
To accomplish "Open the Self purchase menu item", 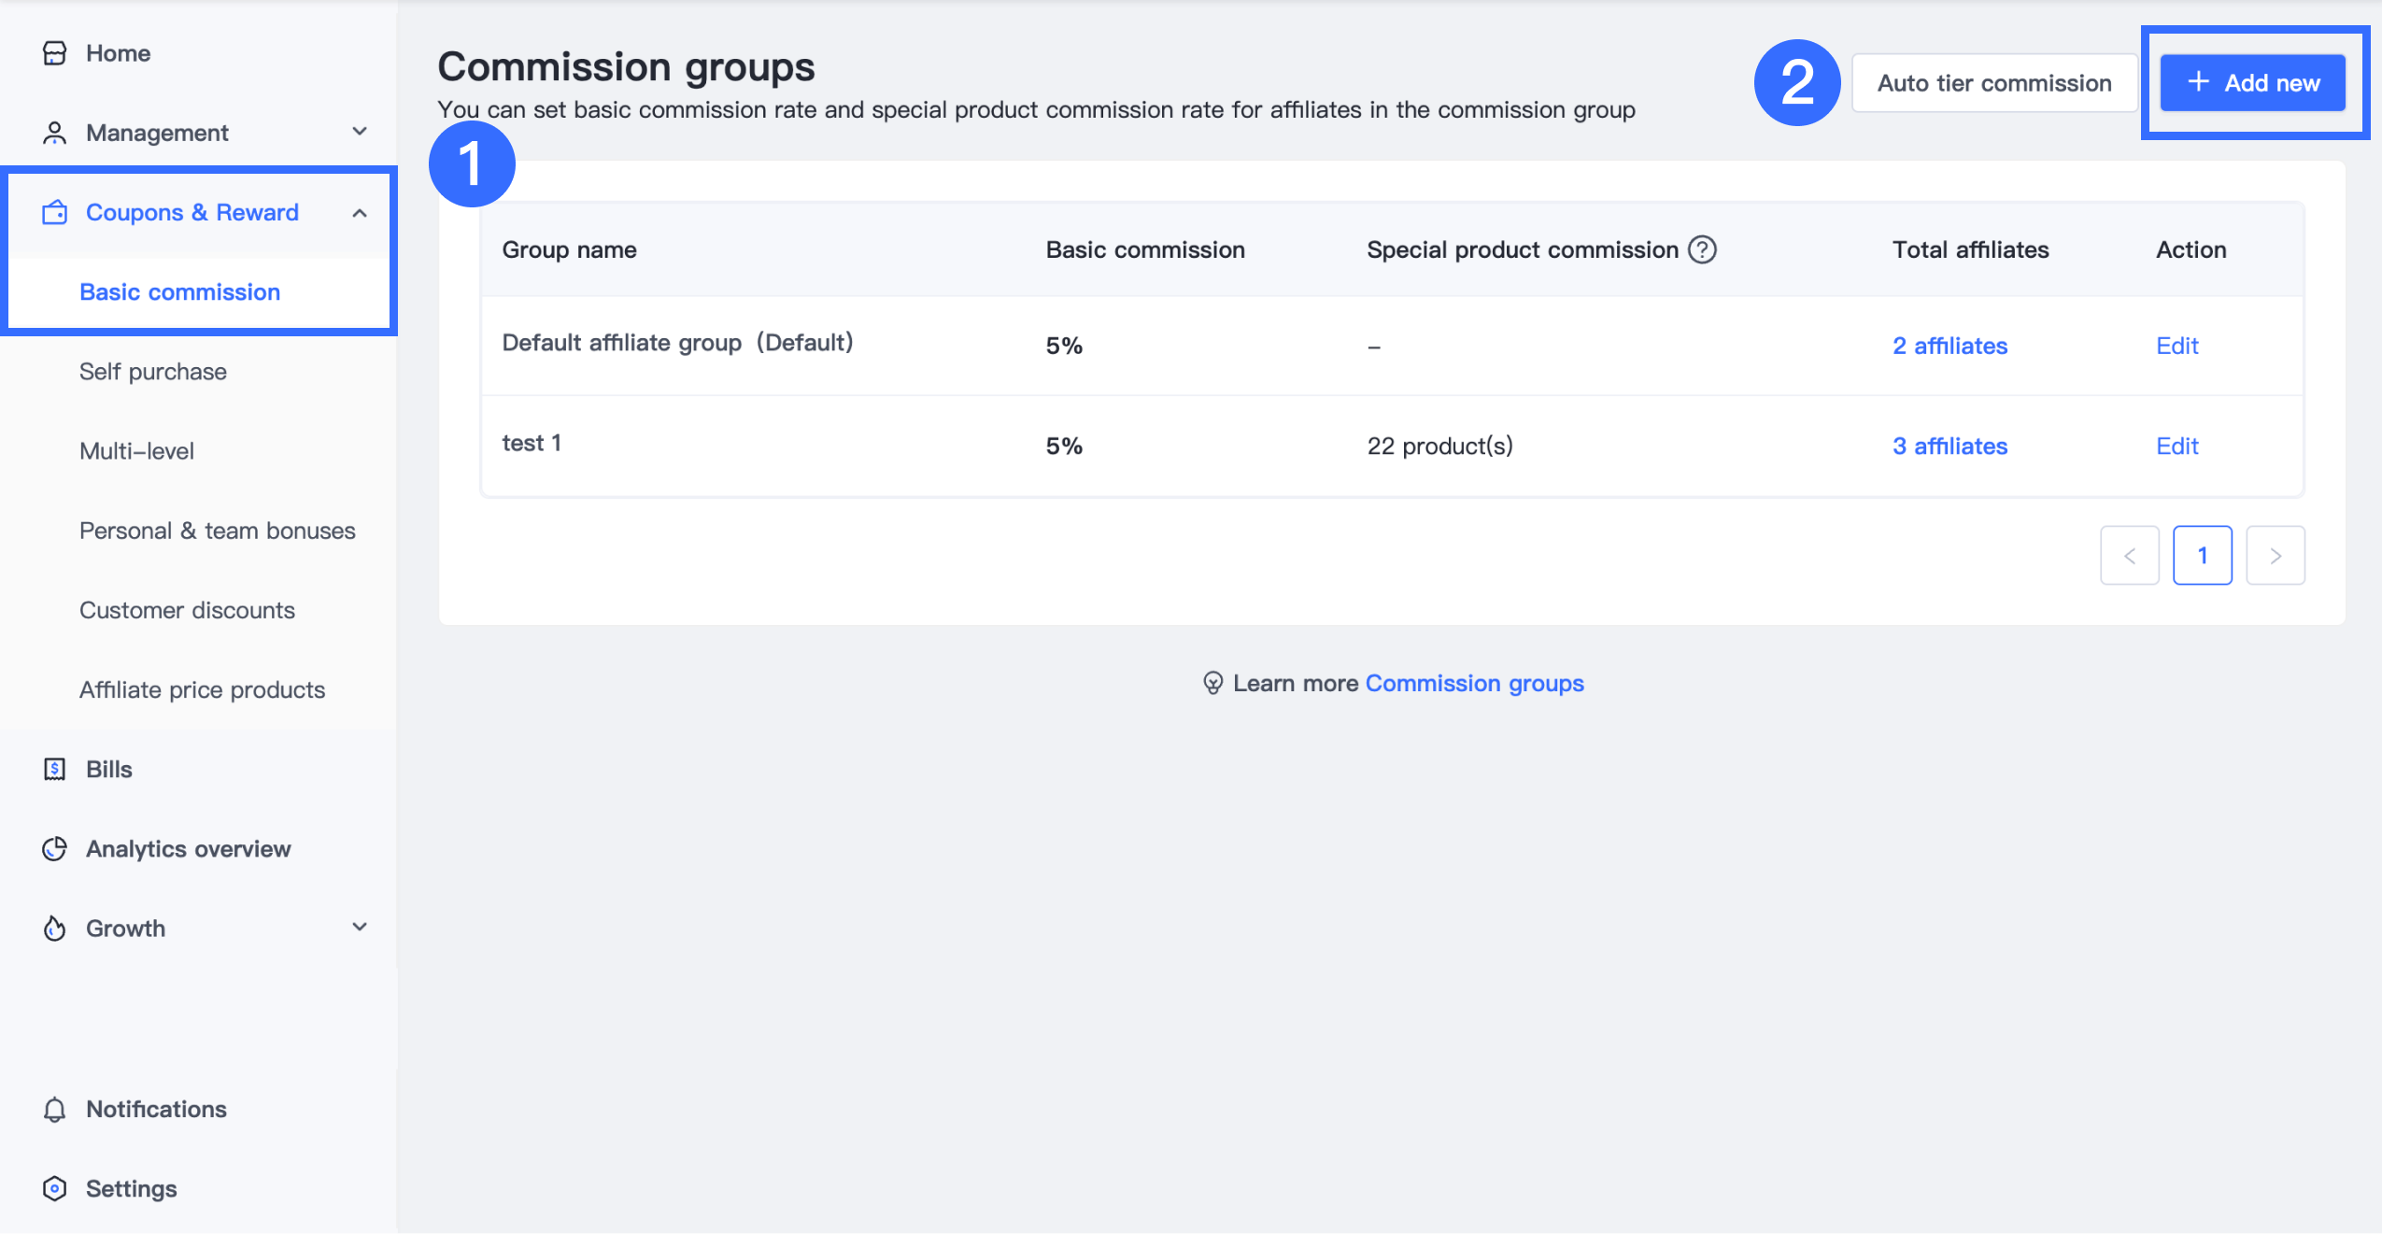I will (x=153, y=372).
